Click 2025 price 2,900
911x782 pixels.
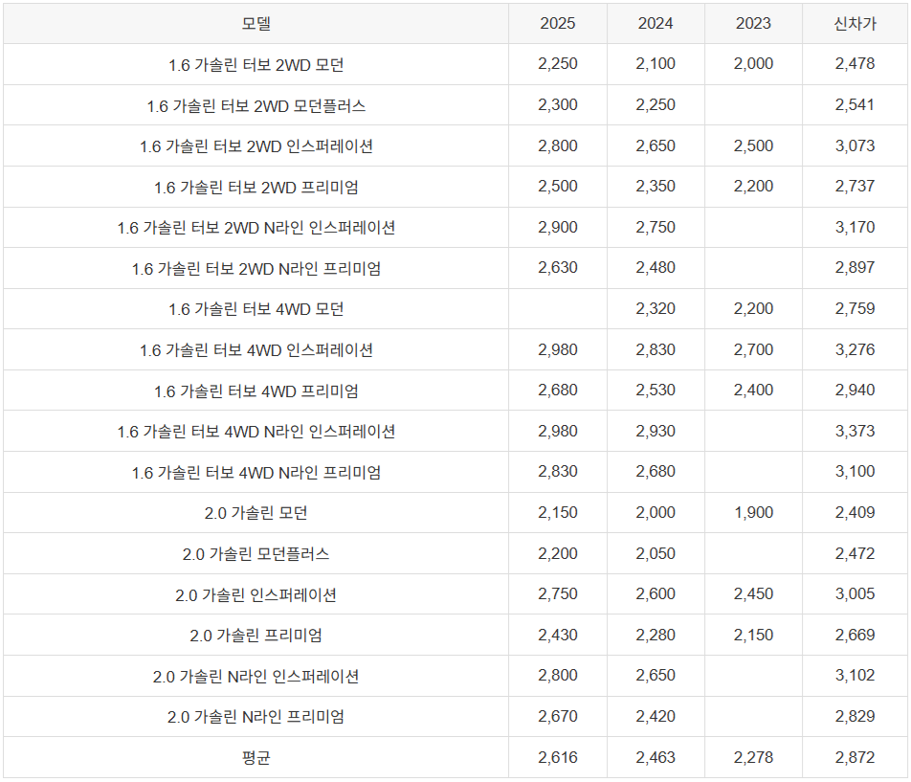click(558, 227)
